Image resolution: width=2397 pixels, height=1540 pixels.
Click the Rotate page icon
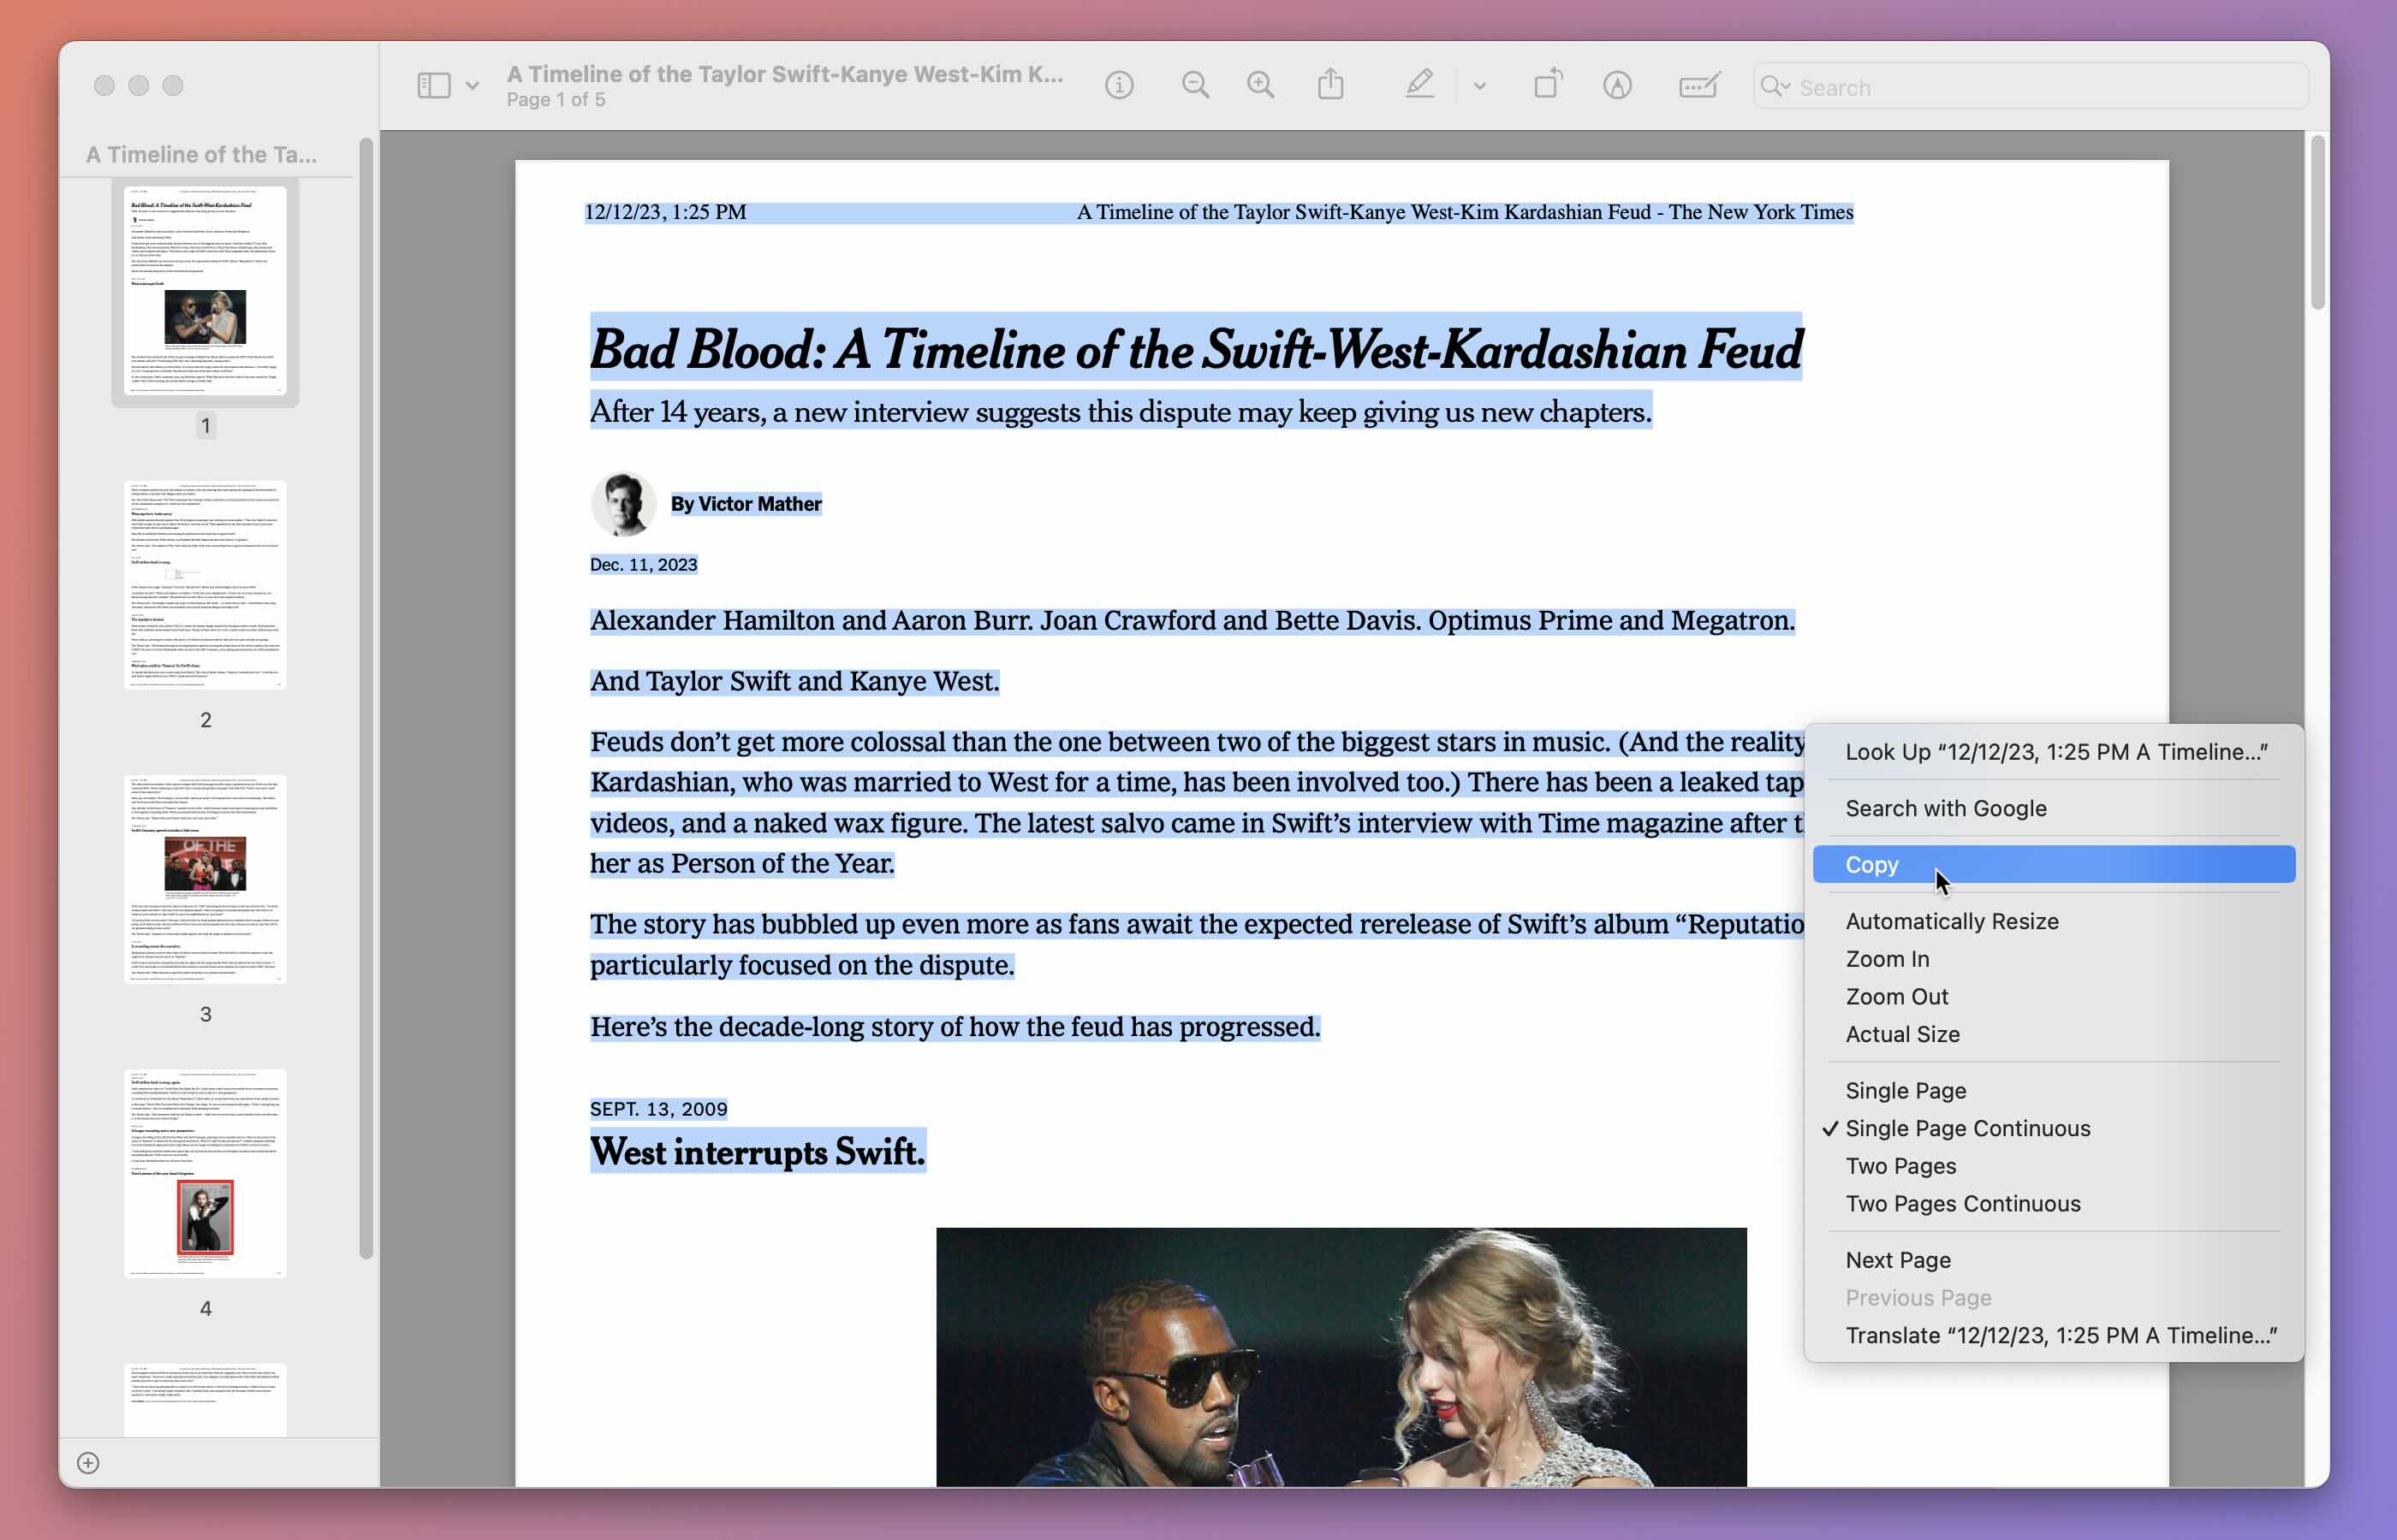tap(1548, 85)
